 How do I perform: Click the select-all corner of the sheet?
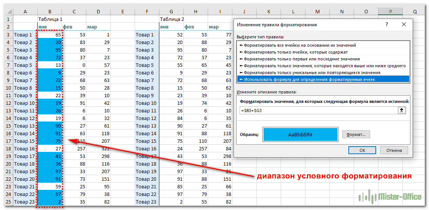pos(6,12)
